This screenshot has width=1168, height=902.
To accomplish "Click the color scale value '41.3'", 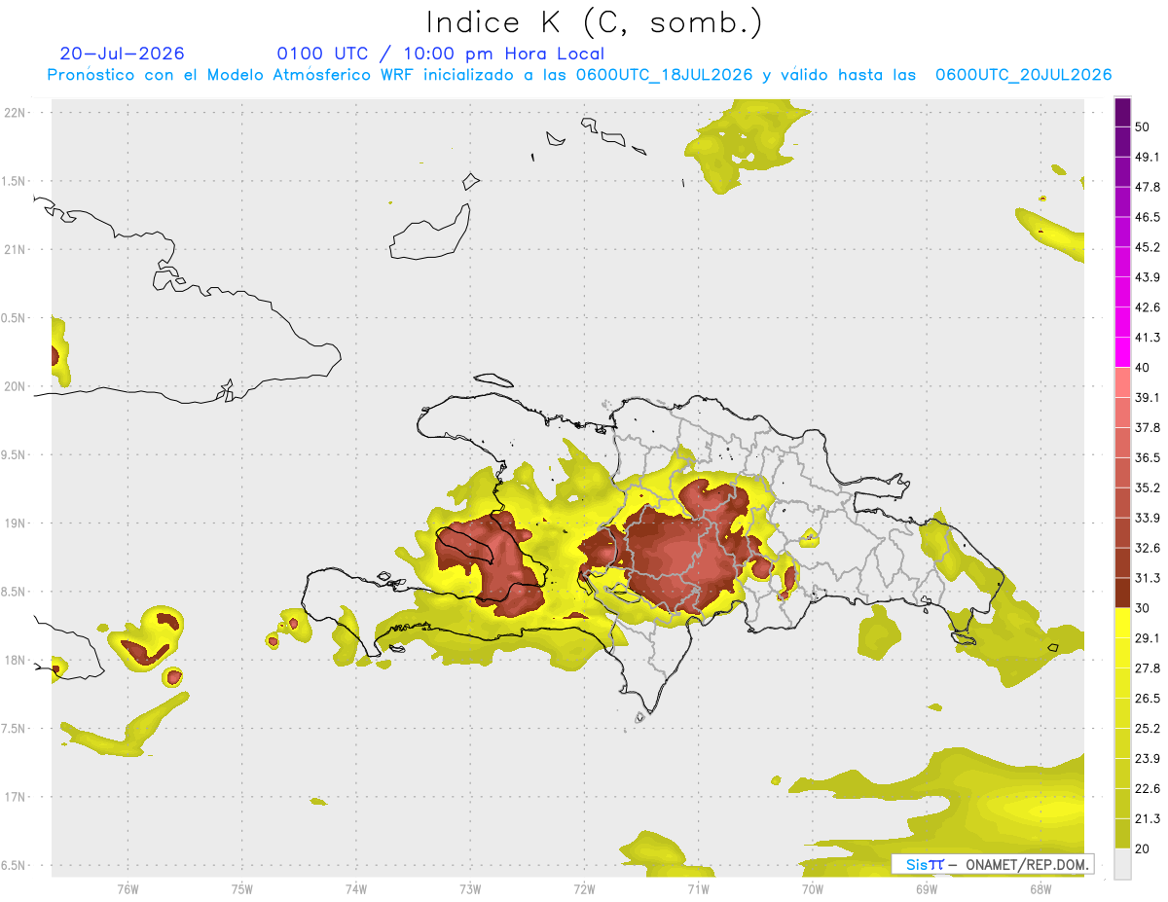I will (x=1148, y=338).
